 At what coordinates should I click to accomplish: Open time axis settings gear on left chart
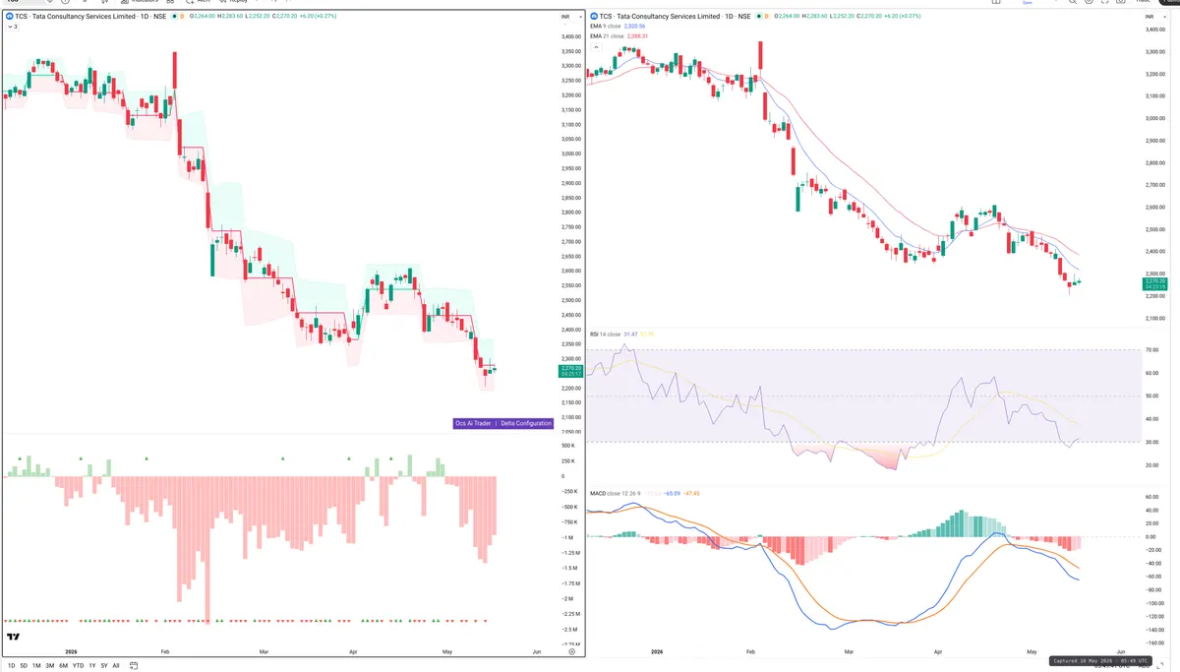pos(572,651)
